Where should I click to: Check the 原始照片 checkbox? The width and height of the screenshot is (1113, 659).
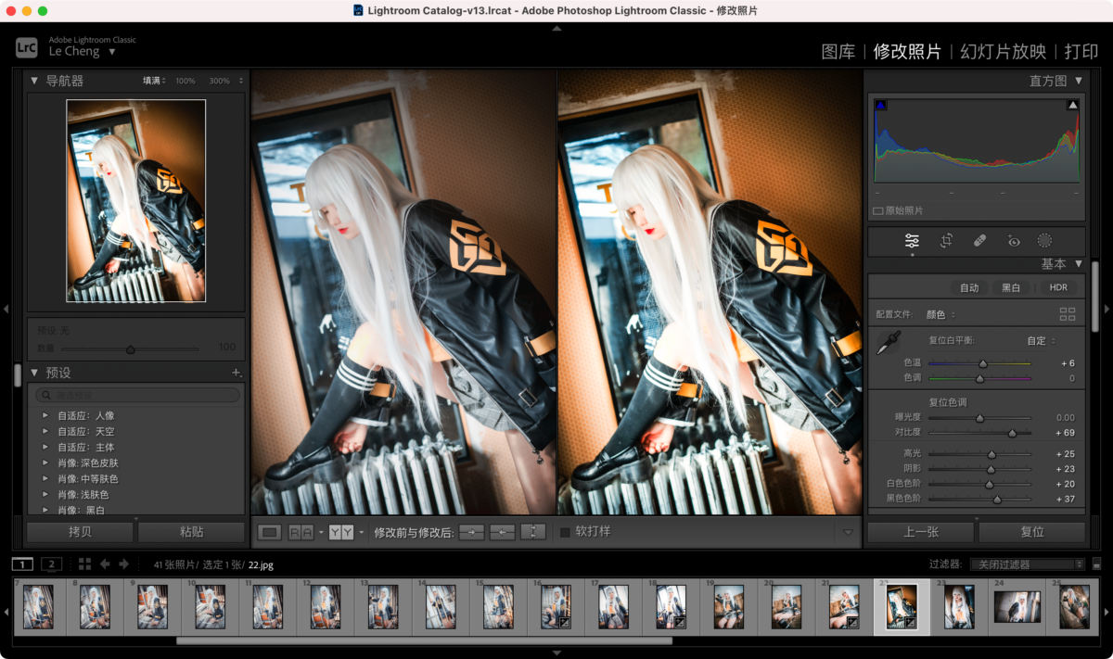pyautogui.click(x=878, y=211)
